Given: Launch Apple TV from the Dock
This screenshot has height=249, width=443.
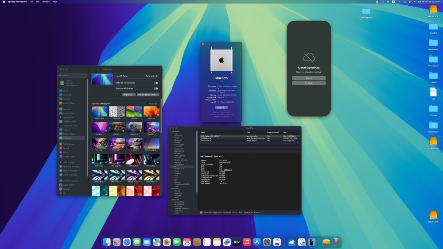Looking at the screenshot, I should [237, 242].
